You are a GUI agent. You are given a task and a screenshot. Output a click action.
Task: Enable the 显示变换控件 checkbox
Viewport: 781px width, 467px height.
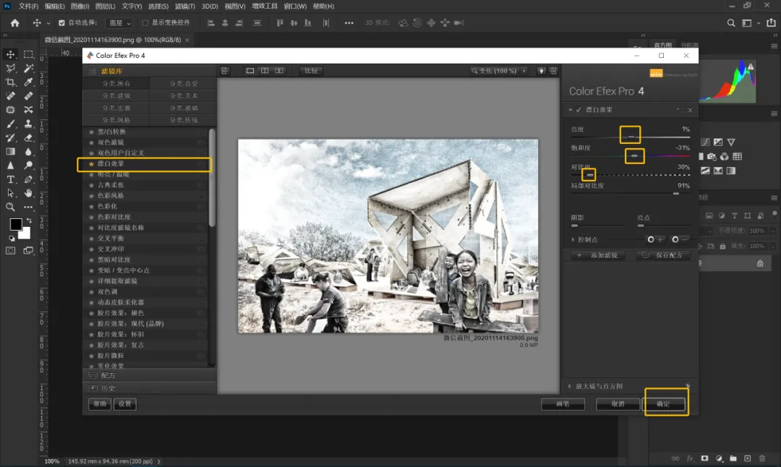click(145, 23)
